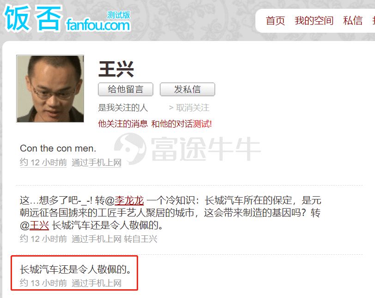Viewport: 375px width, 298px height.
Task: Open 王兴's profile avatar photo
Action: coord(50,89)
